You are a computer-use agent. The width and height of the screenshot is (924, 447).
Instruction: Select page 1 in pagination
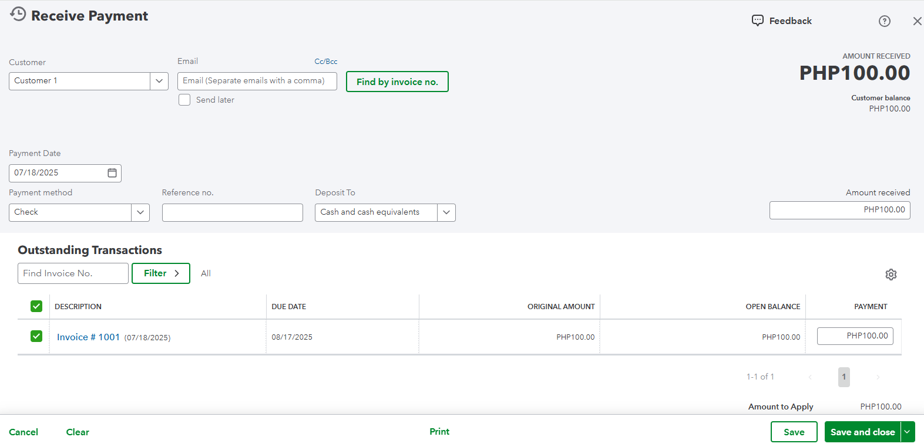click(844, 377)
